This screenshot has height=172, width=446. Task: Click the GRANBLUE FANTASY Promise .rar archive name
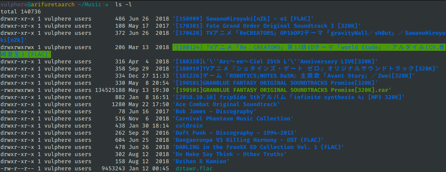pyautogui.click(x=282, y=90)
